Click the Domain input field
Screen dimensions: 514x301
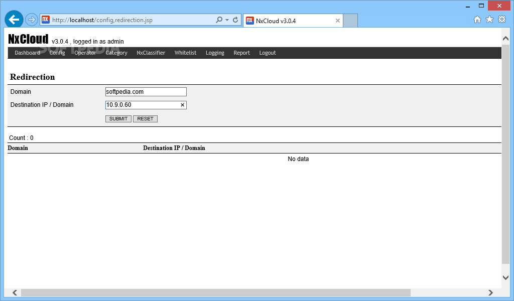click(146, 92)
